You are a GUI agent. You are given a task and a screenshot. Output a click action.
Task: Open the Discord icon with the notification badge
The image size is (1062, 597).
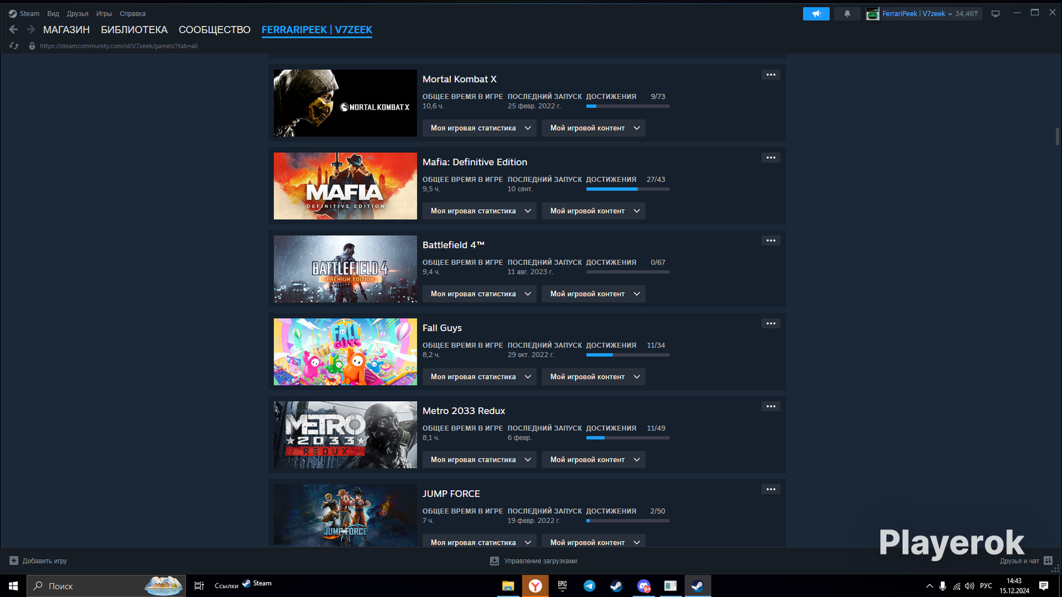[x=644, y=586]
